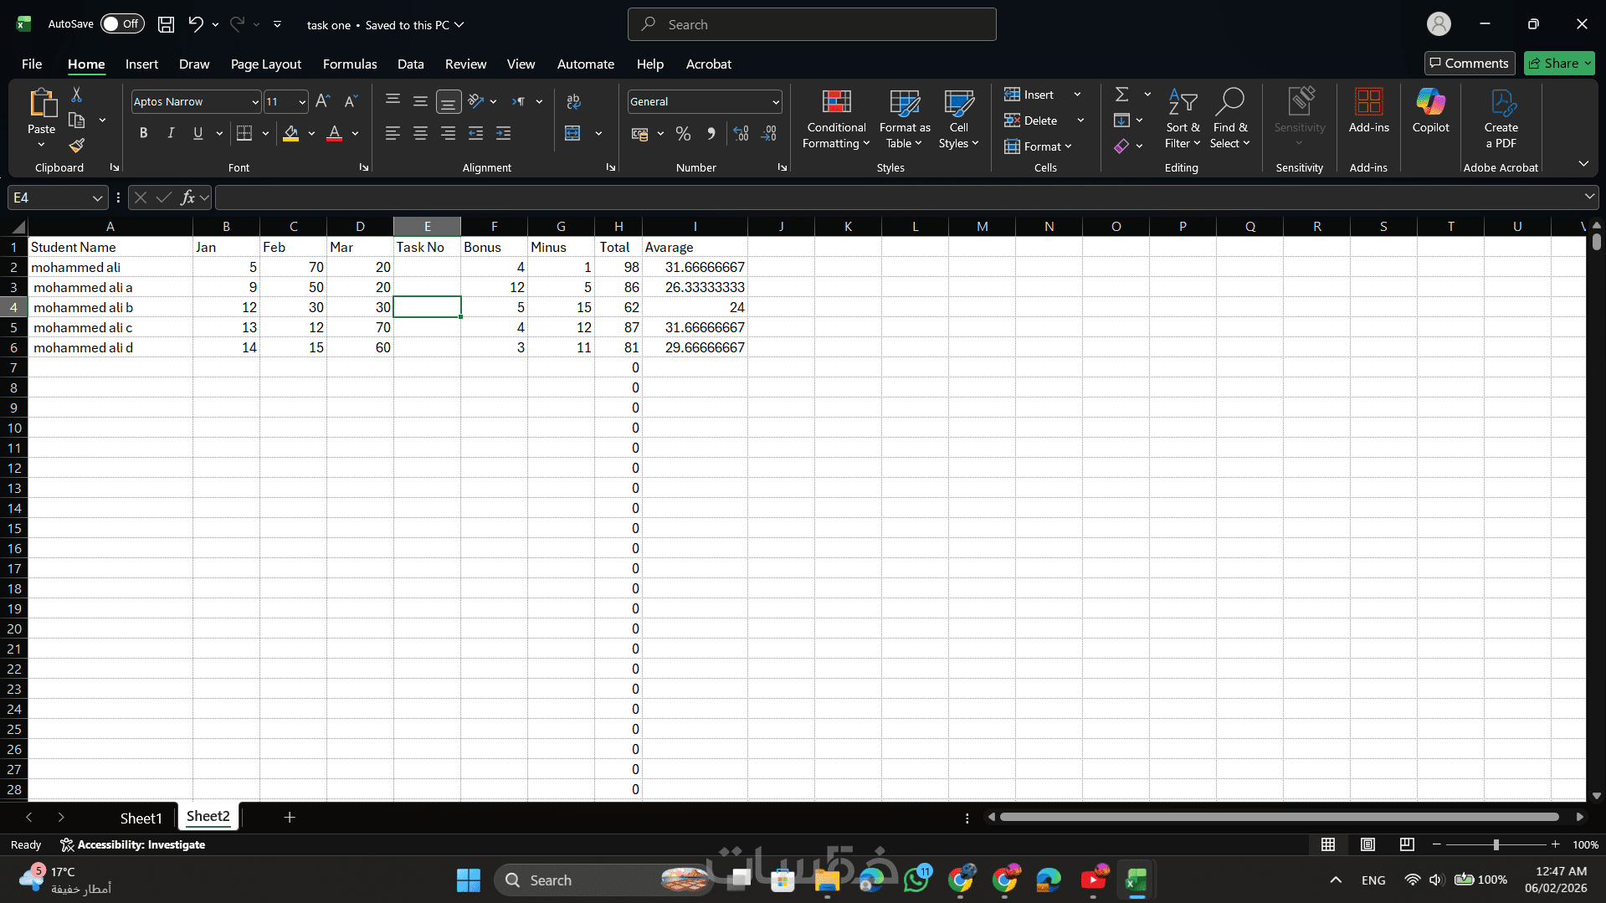
Task: Click Create a PDF Acrobat icon
Action: pos(1501,119)
